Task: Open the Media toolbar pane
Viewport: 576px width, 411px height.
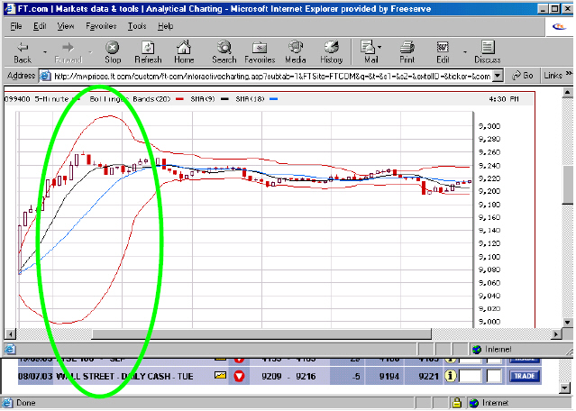Action: [x=296, y=52]
